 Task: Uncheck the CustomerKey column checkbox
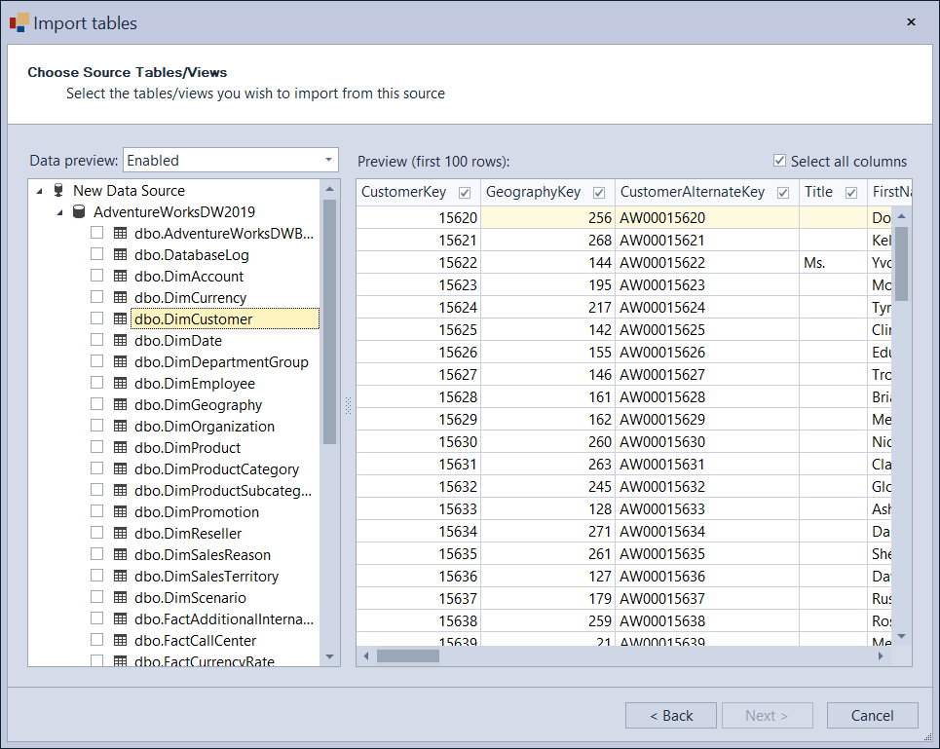pyautogui.click(x=464, y=192)
